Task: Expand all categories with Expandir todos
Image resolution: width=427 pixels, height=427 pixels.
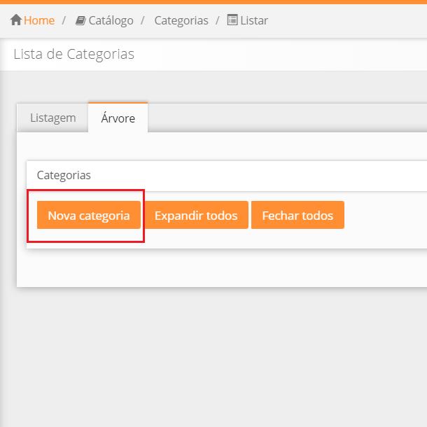Action: (x=196, y=216)
